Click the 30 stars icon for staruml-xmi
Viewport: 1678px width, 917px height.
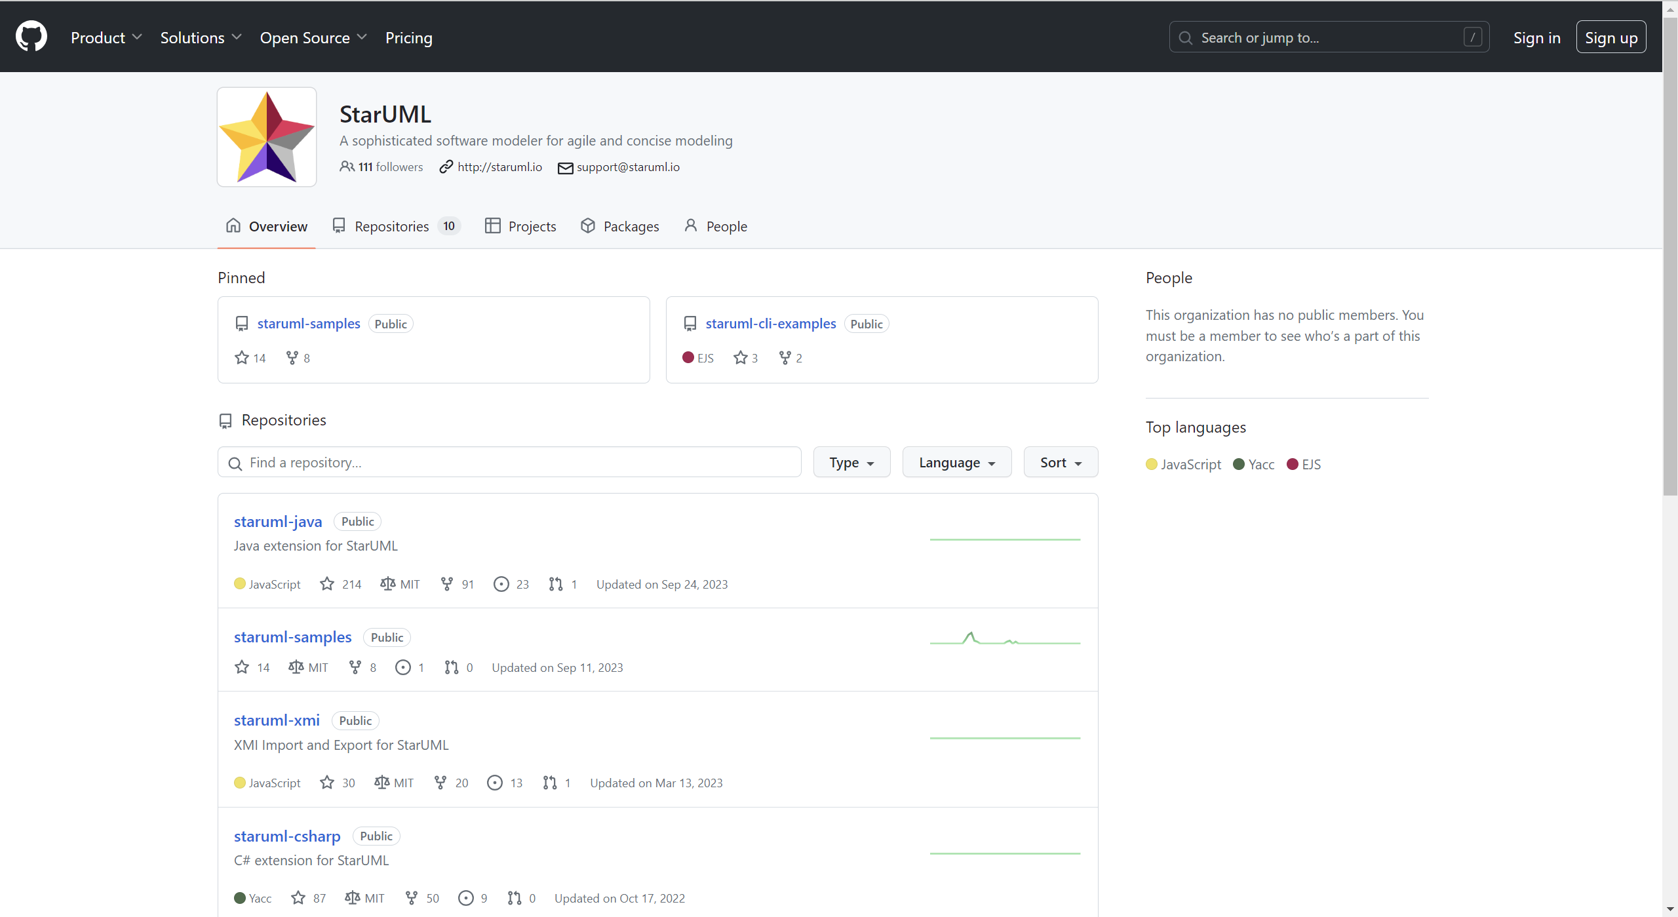(x=327, y=783)
